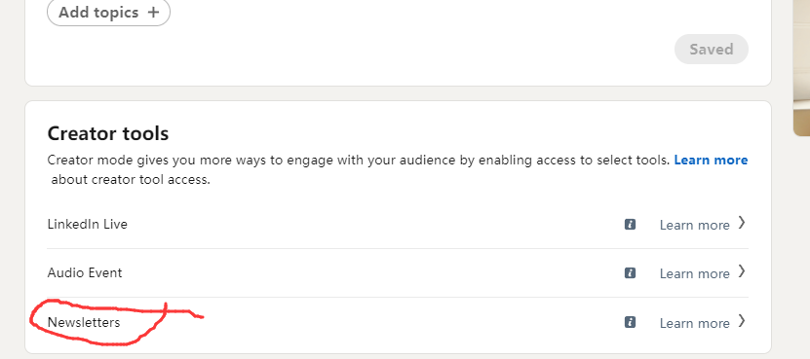The image size is (810, 359).
Task: Click the partial image at right edge
Action: 802,67
